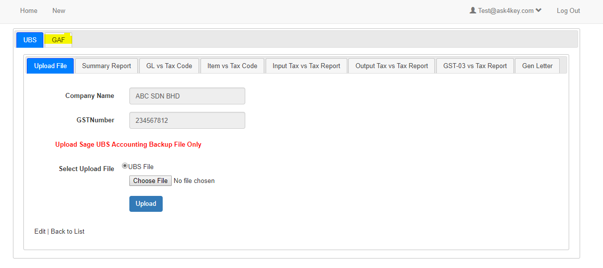This screenshot has width=603, height=268.
Task: Click the GSTNumber label
Action: 95,120
